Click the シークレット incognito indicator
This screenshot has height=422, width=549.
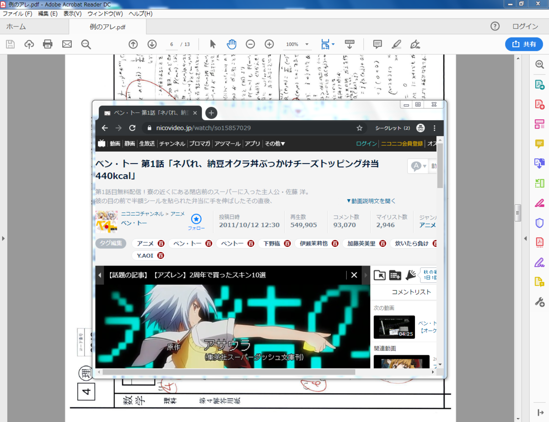(399, 128)
